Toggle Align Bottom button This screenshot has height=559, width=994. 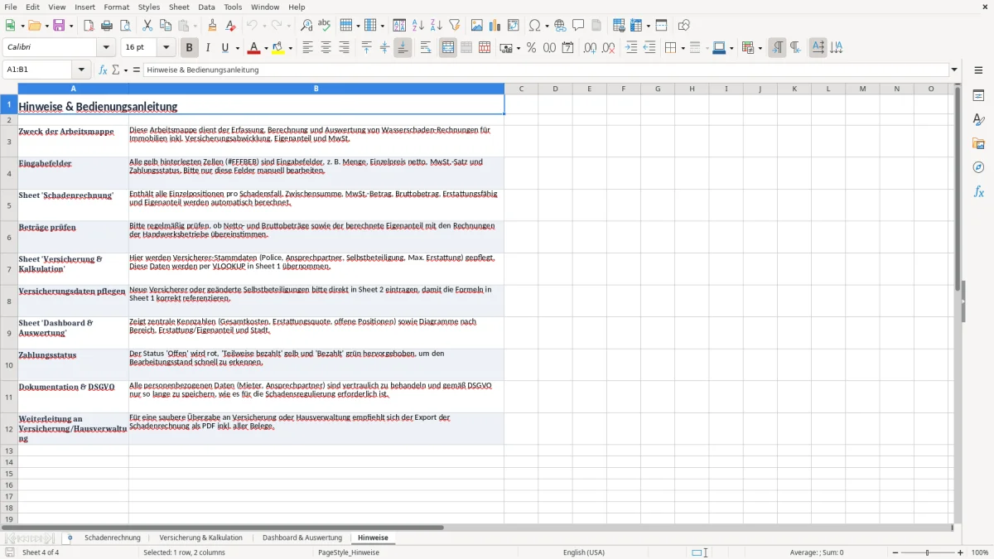[403, 48]
